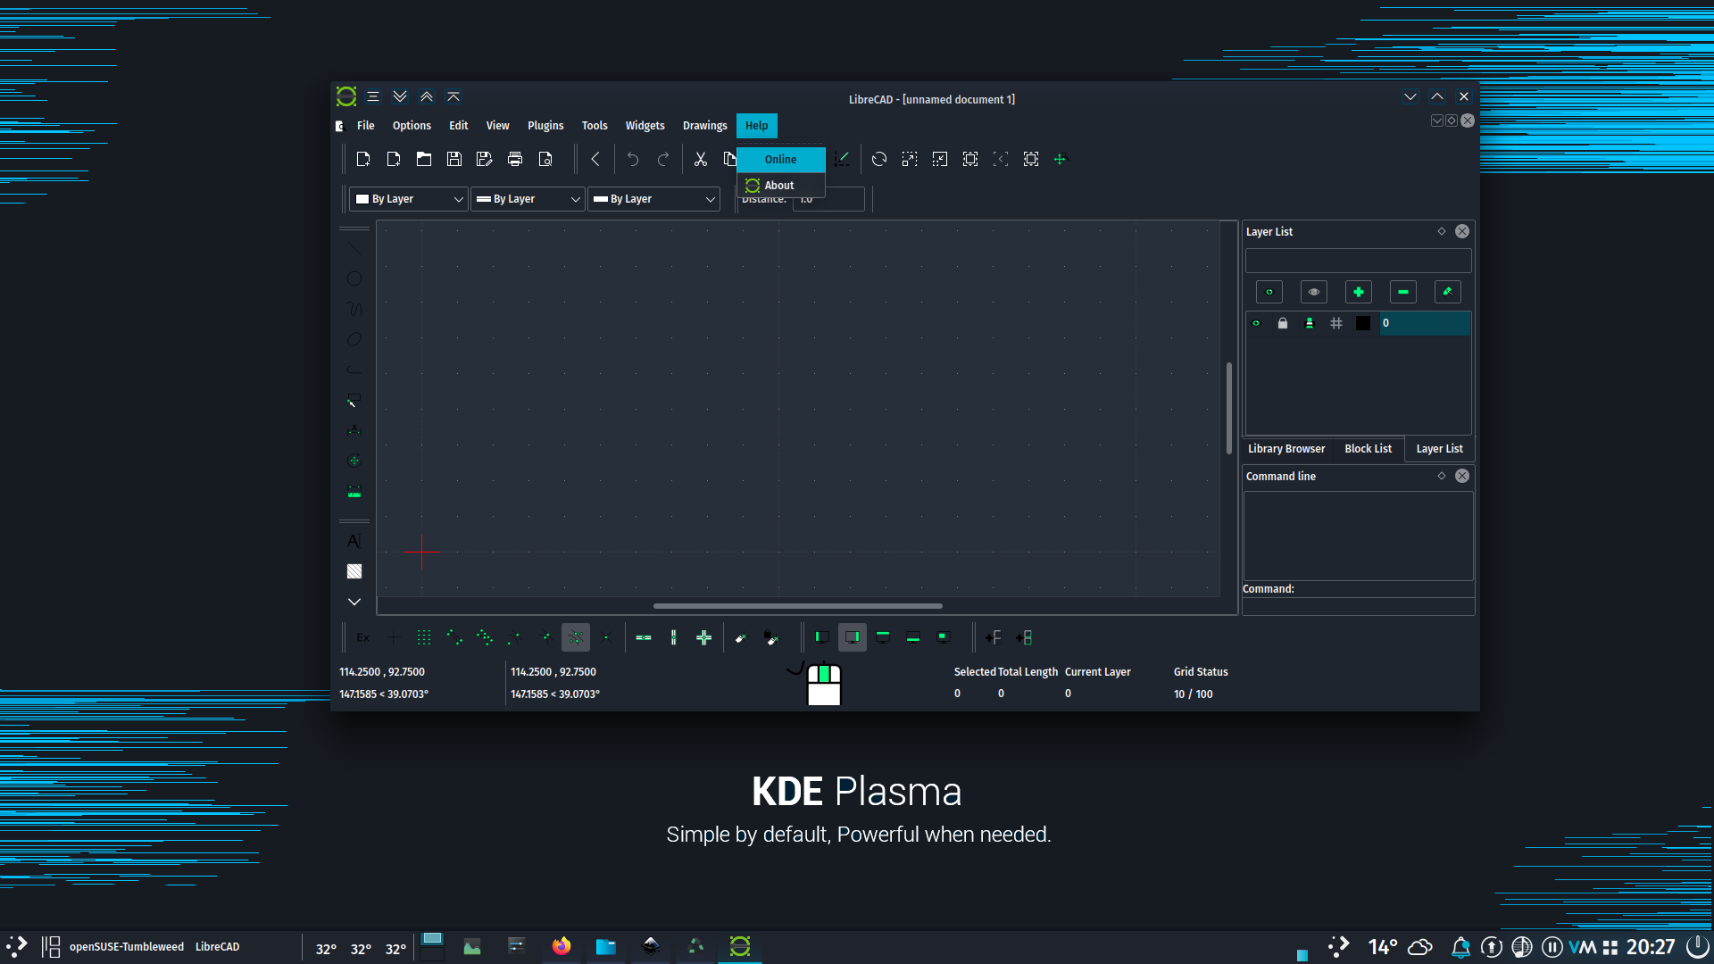Click the Save As icon
The width and height of the screenshot is (1714, 964).
point(485,159)
